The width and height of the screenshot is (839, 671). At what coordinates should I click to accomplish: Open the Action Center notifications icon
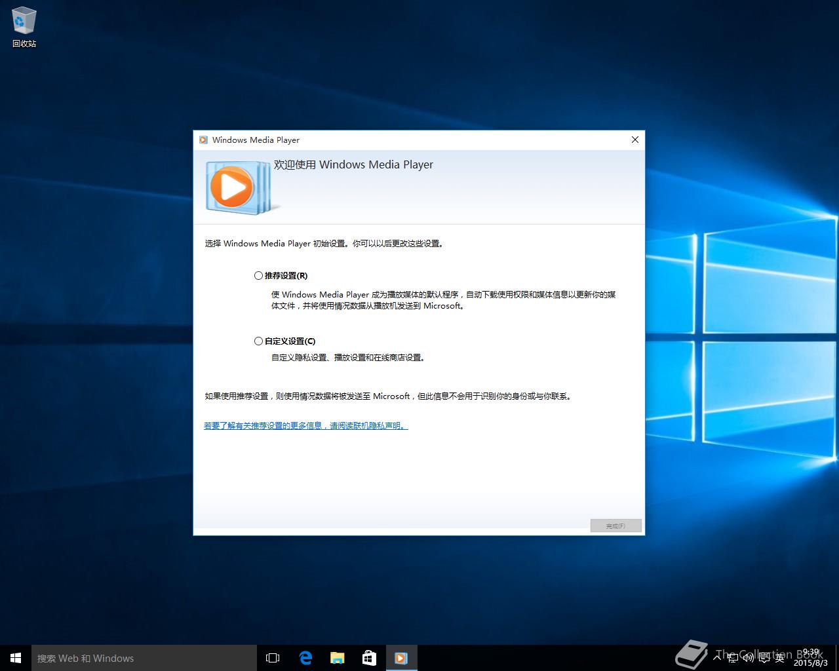point(764,658)
